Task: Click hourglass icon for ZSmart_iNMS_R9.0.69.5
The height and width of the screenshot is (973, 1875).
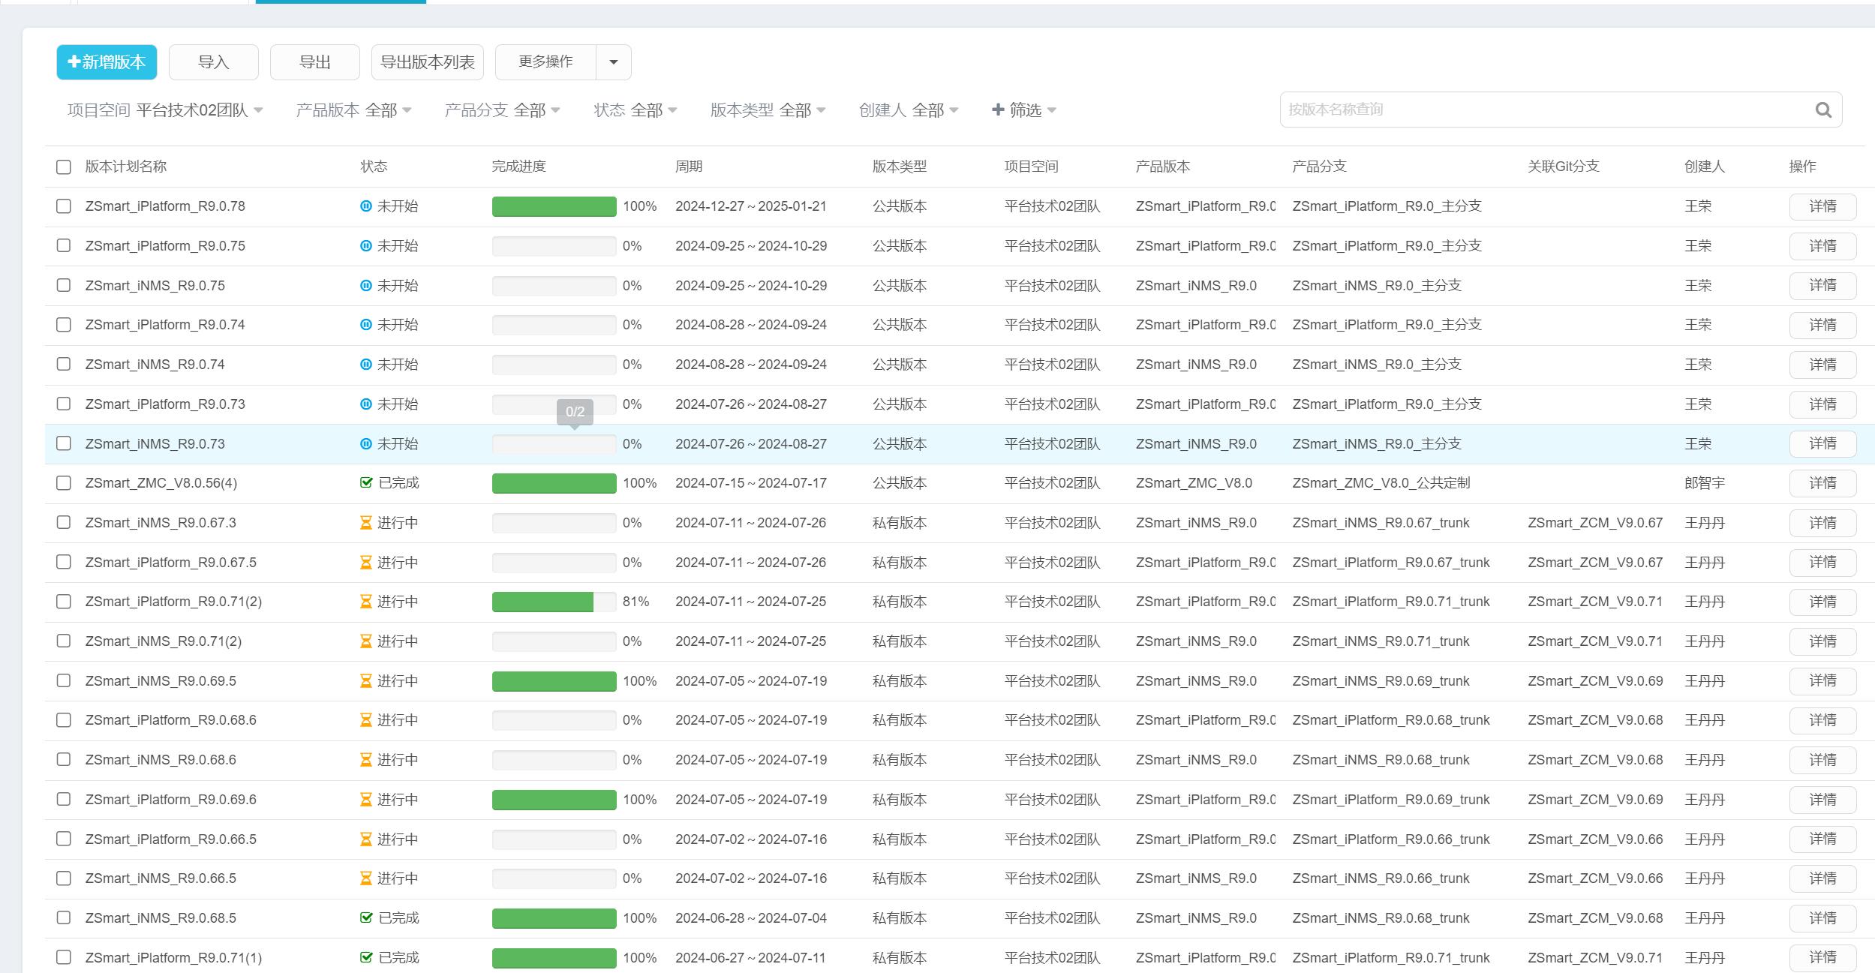Action: (x=366, y=681)
